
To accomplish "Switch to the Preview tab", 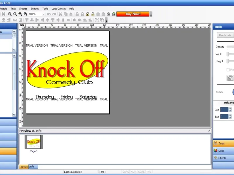I will [24, 167].
